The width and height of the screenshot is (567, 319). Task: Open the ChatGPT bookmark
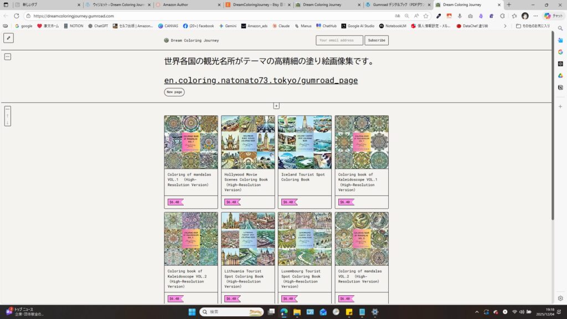coord(97,26)
